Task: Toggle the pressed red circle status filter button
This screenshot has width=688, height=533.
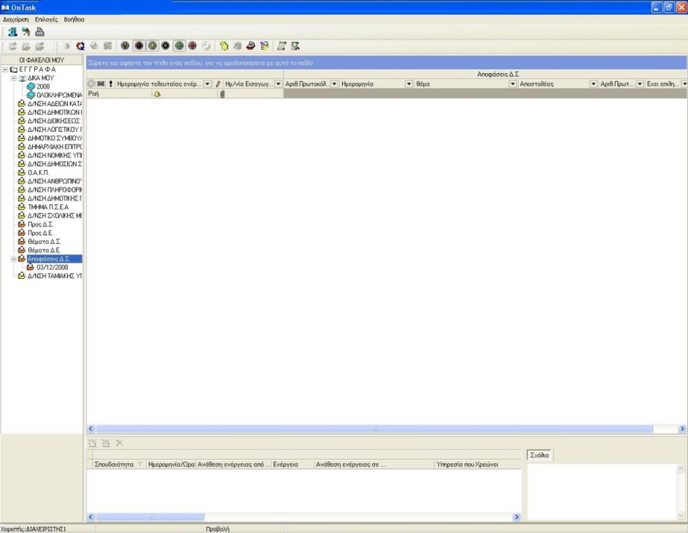Action: click(x=138, y=46)
